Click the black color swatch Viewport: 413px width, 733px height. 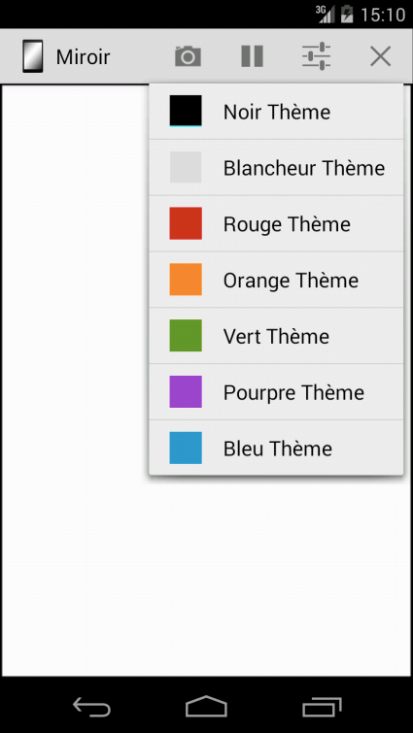pos(186,112)
